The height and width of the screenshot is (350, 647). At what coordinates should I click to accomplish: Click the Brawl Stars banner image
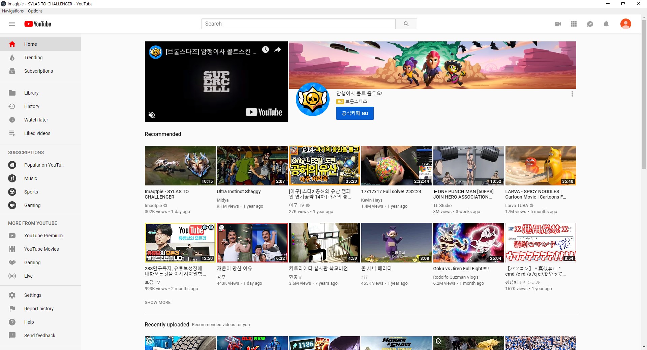click(x=432, y=65)
